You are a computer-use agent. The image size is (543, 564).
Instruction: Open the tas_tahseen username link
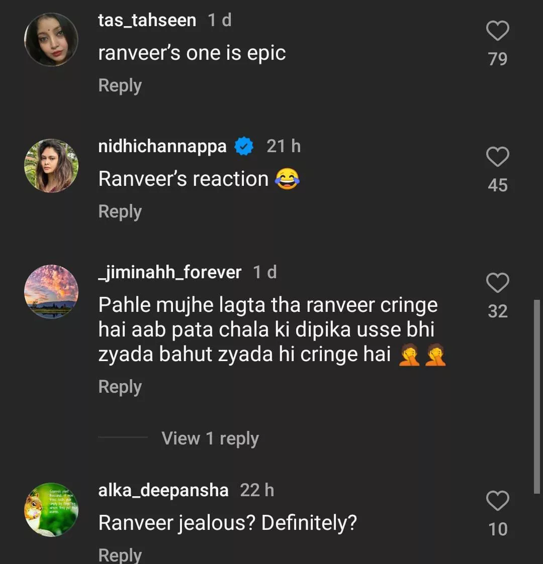coord(147,21)
